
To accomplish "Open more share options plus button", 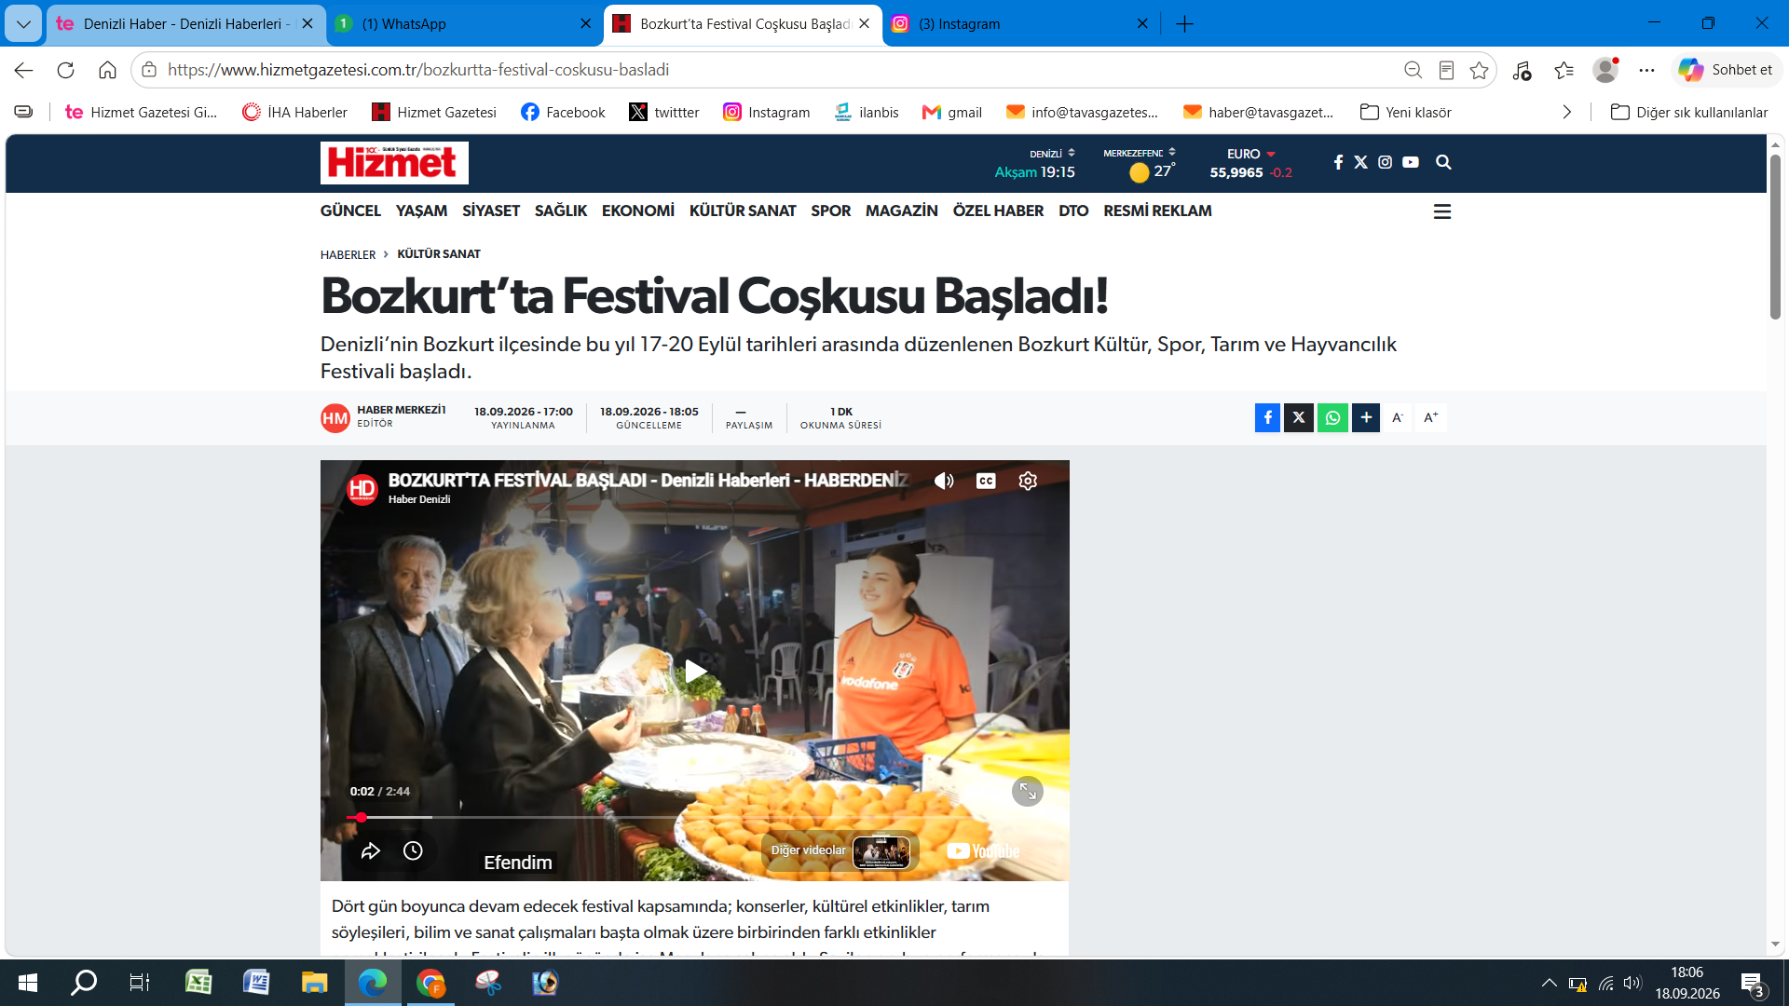I will click(1366, 417).
